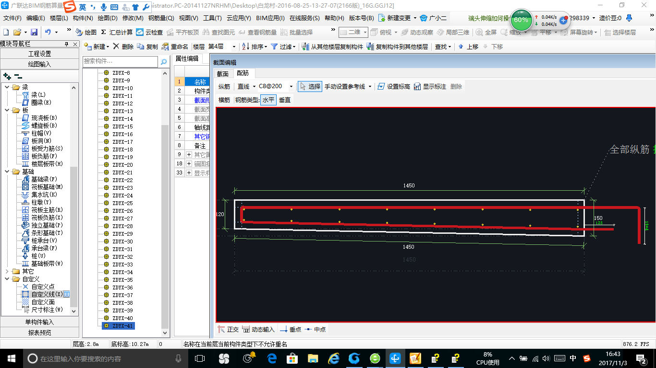Run 汇总计算 summary calculation
The width and height of the screenshot is (656, 368).
click(x=117, y=32)
